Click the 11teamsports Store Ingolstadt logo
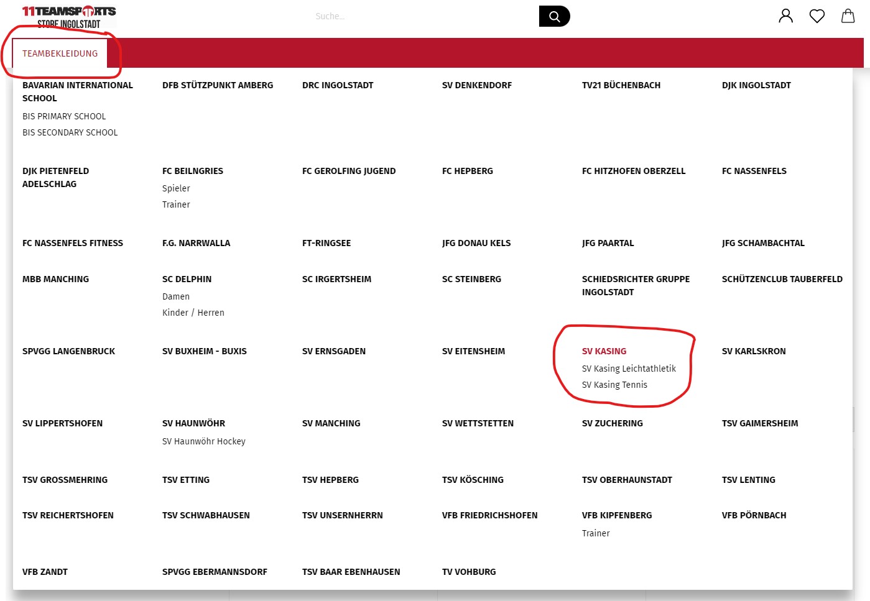Screen dimensions: 870x601 coord(69,17)
